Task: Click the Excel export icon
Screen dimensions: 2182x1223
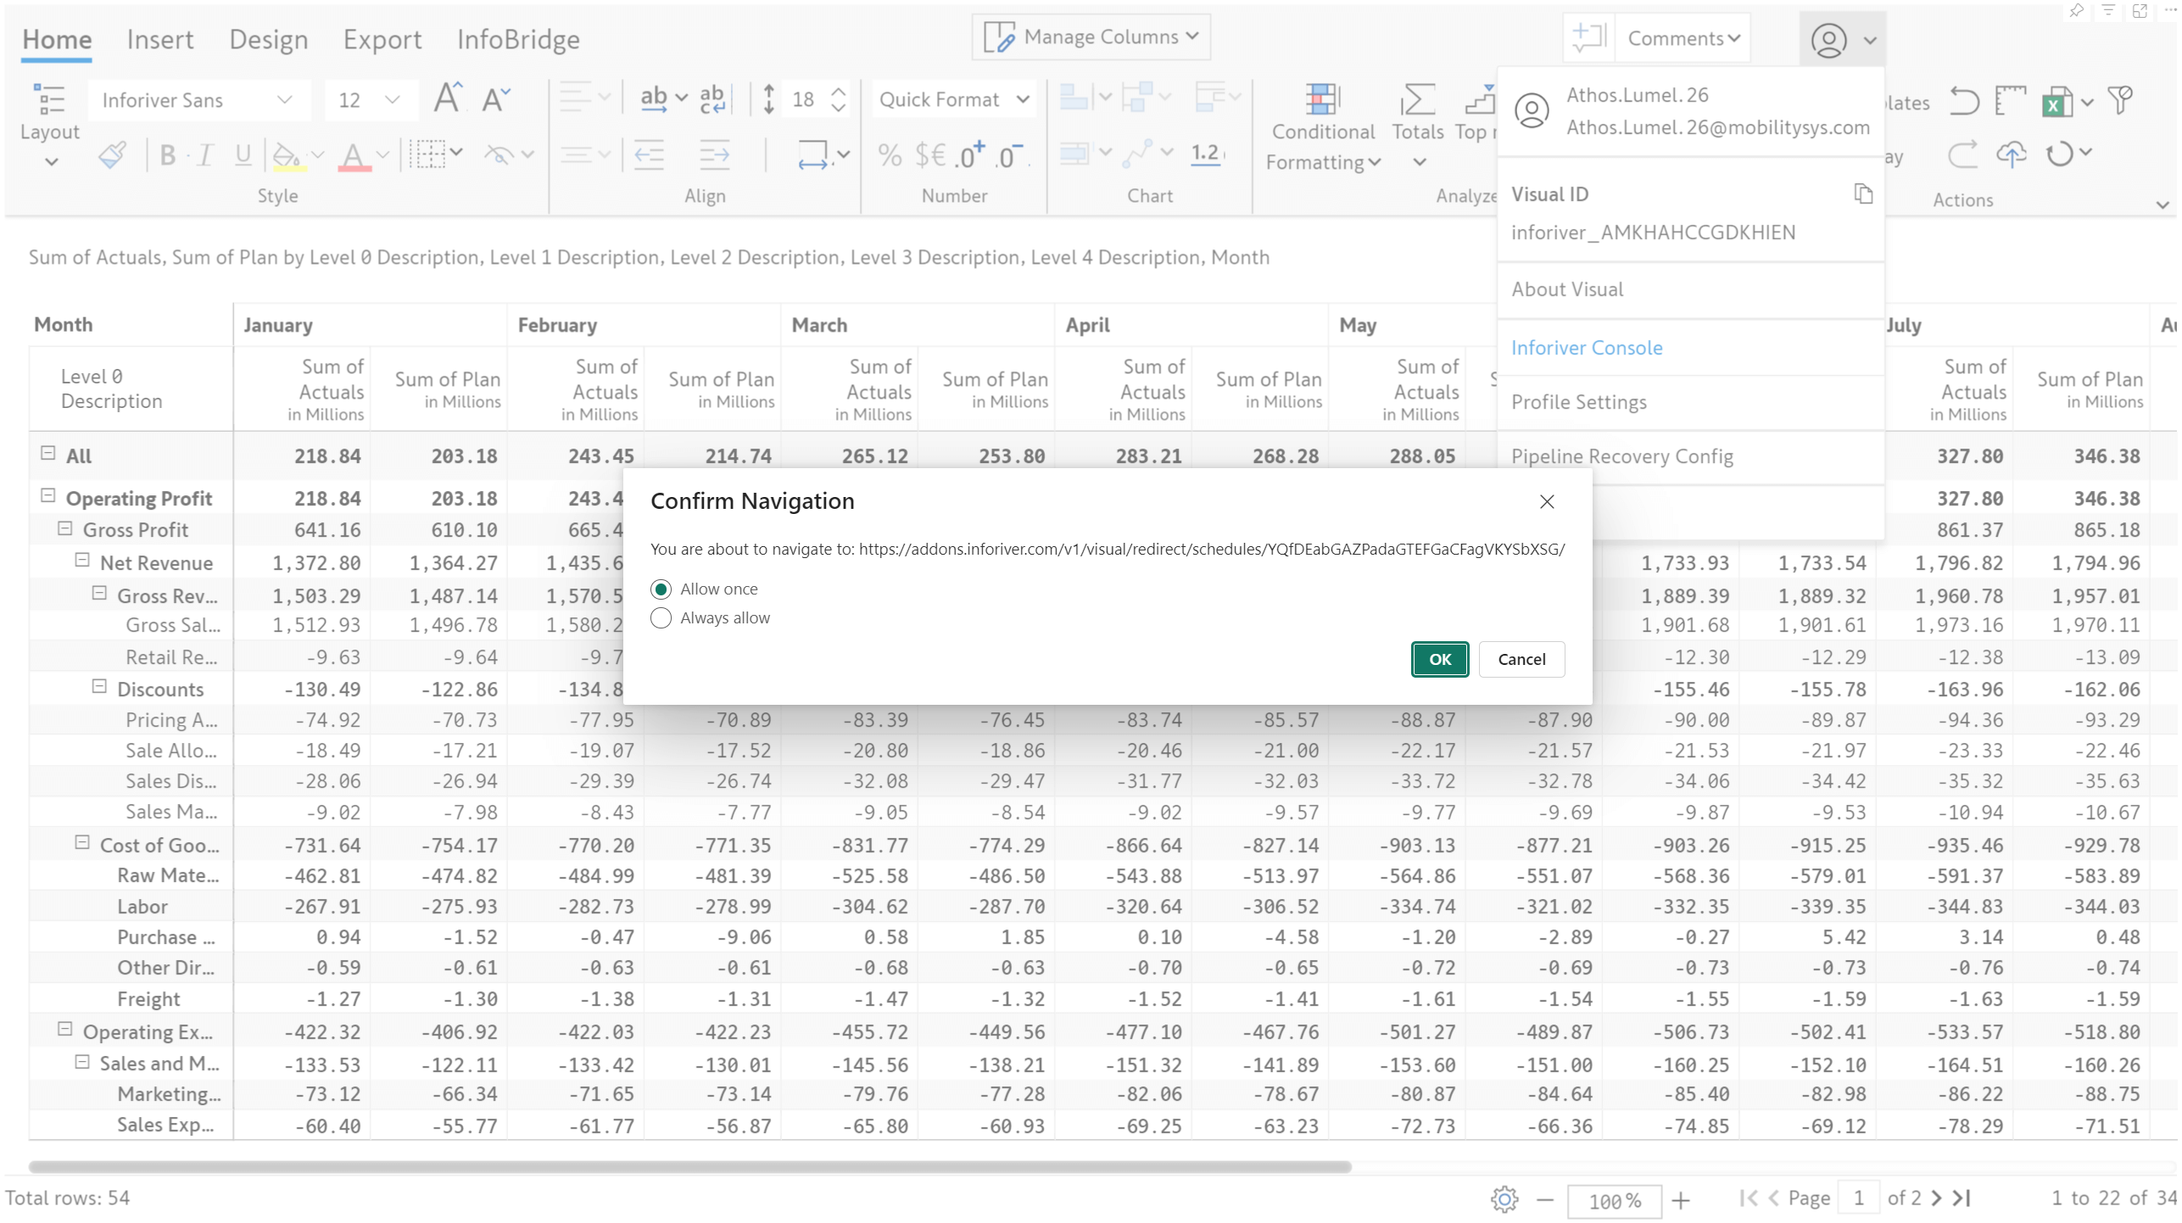Action: click(x=2057, y=102)
